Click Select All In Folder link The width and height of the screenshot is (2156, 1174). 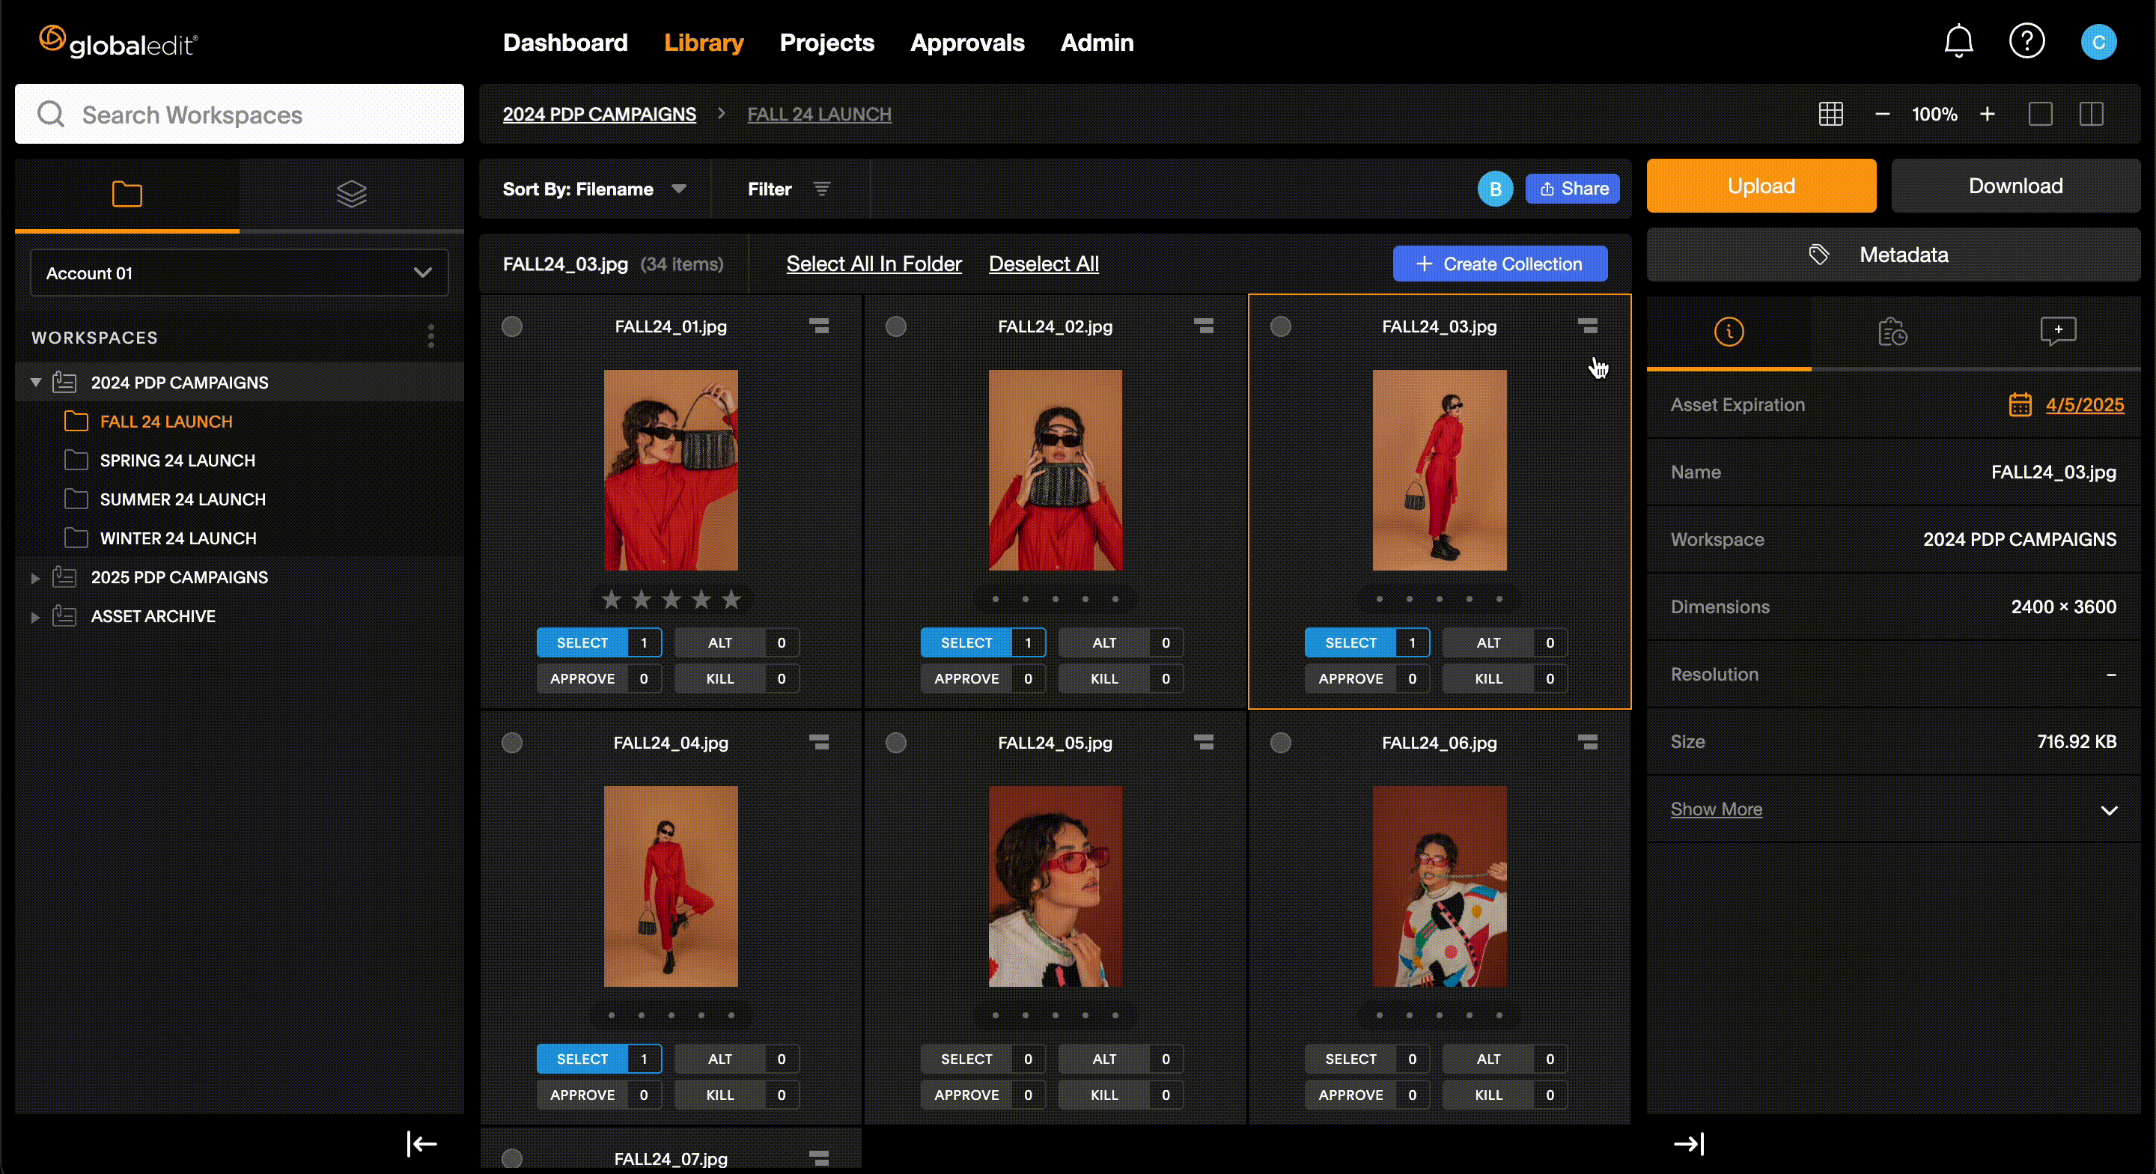click(x=874, y=264)
